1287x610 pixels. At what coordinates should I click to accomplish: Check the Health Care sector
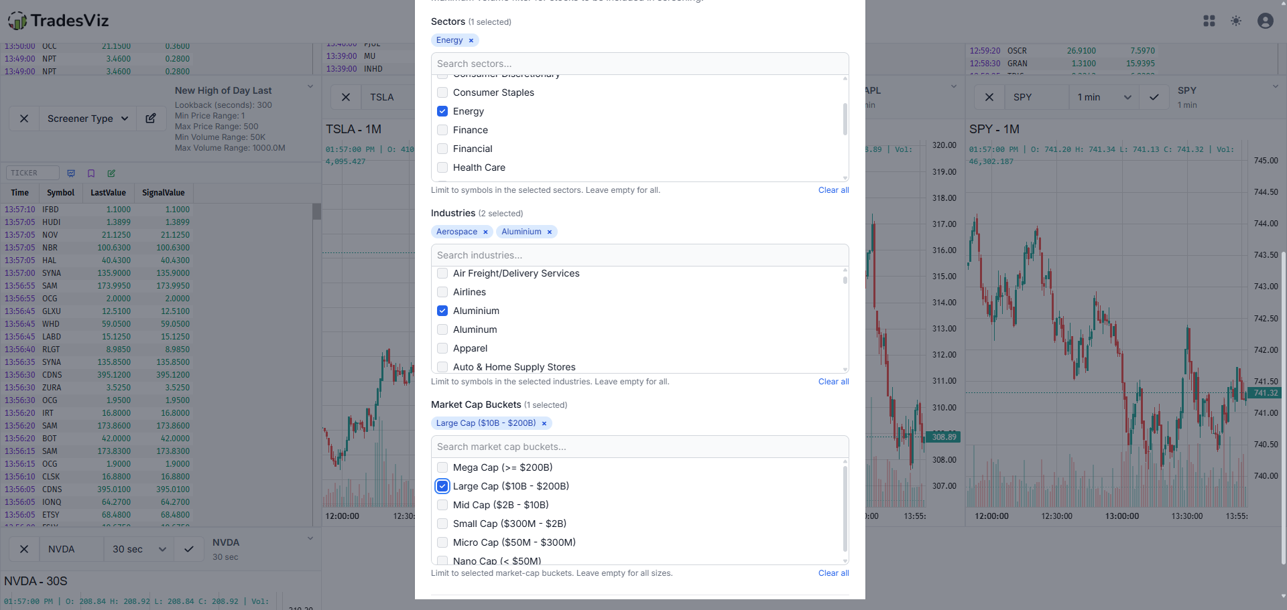[442, 167]
